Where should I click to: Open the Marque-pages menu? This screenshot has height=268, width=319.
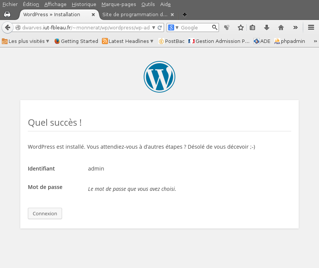118,4
